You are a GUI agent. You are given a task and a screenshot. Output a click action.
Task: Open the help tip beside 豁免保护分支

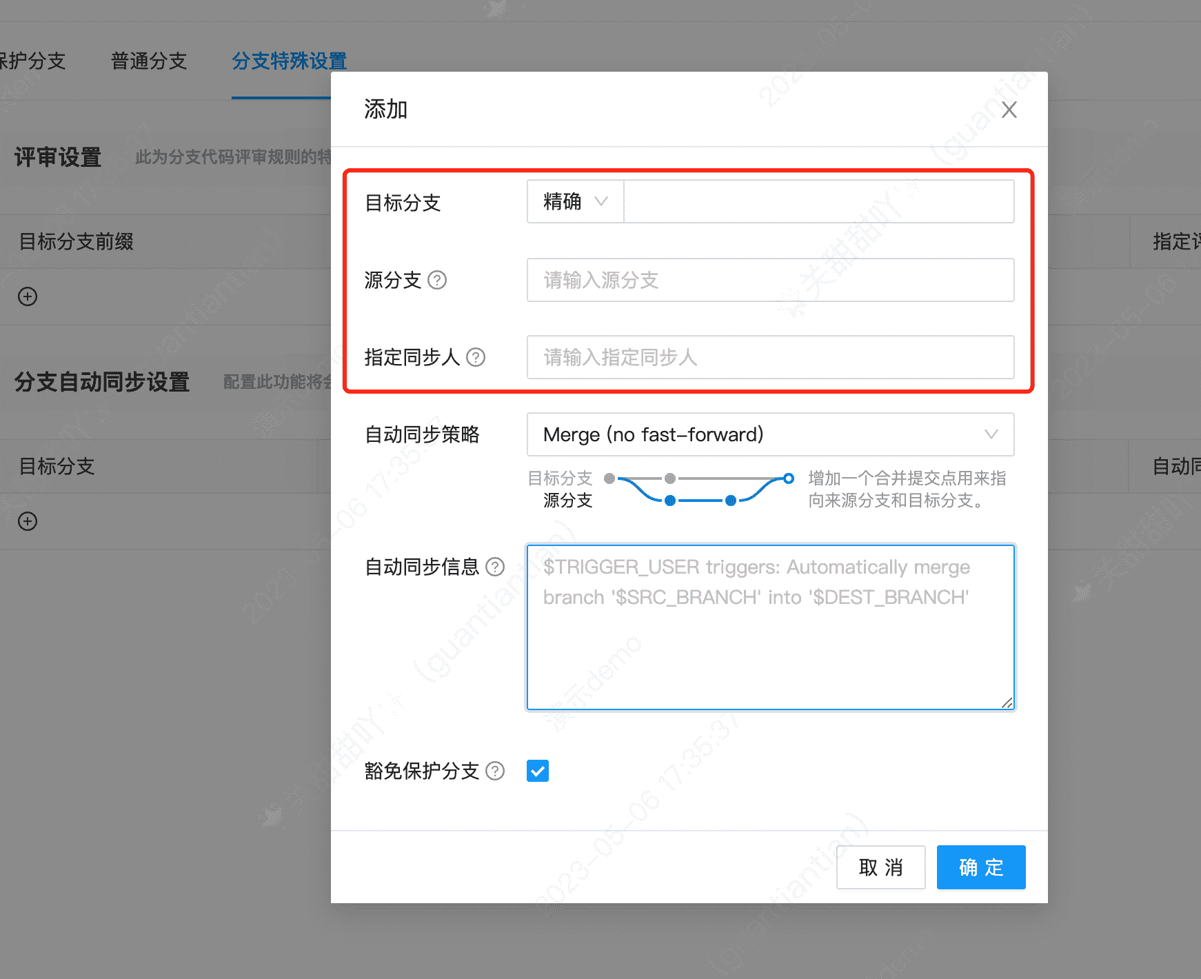494,771
